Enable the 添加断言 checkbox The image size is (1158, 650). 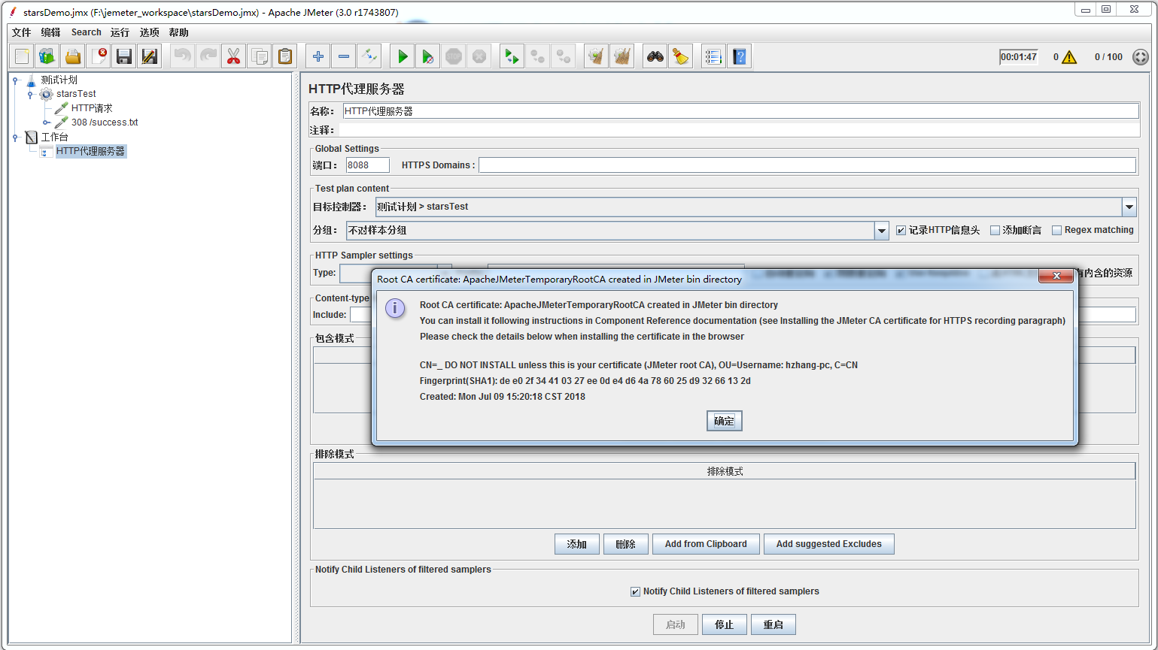995,231
